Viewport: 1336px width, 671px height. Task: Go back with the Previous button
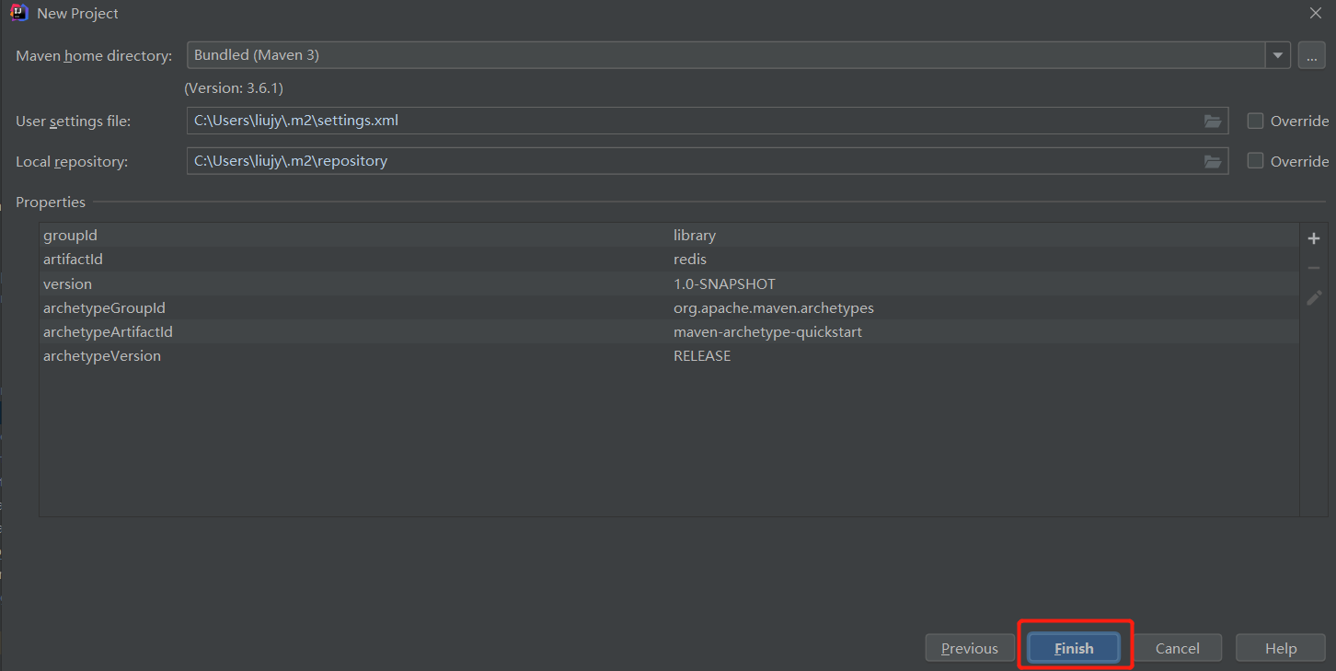point(969,648)
